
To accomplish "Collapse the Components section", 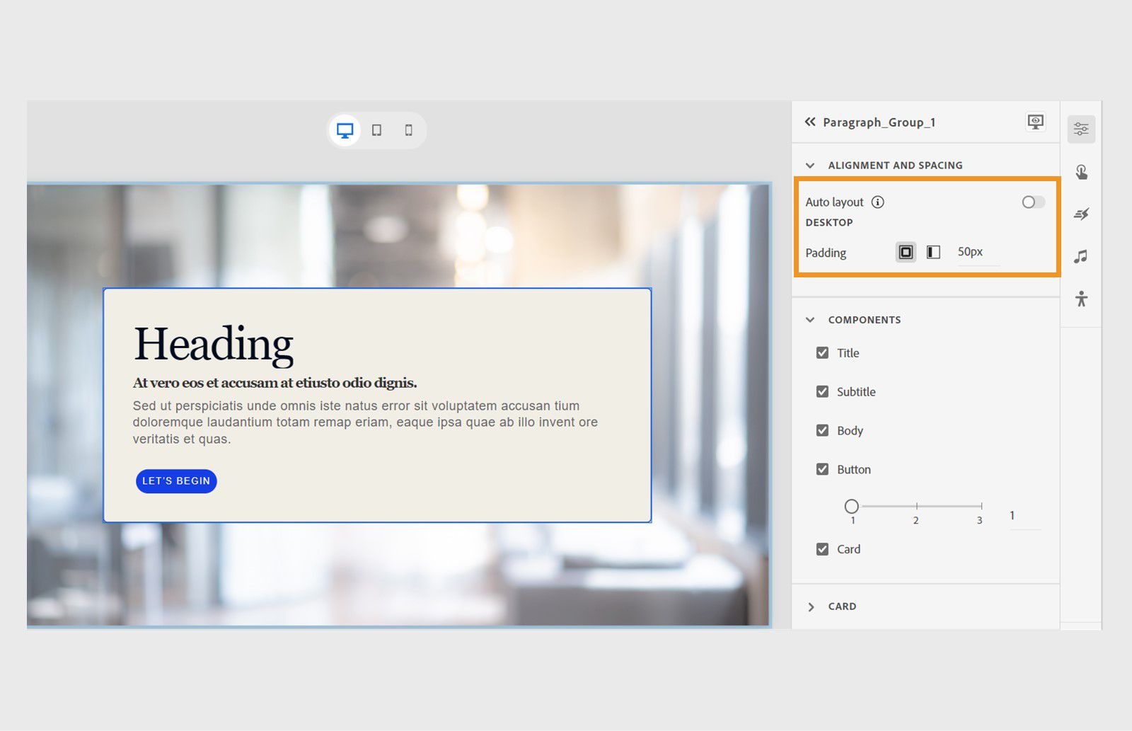I will click(809, 319).
